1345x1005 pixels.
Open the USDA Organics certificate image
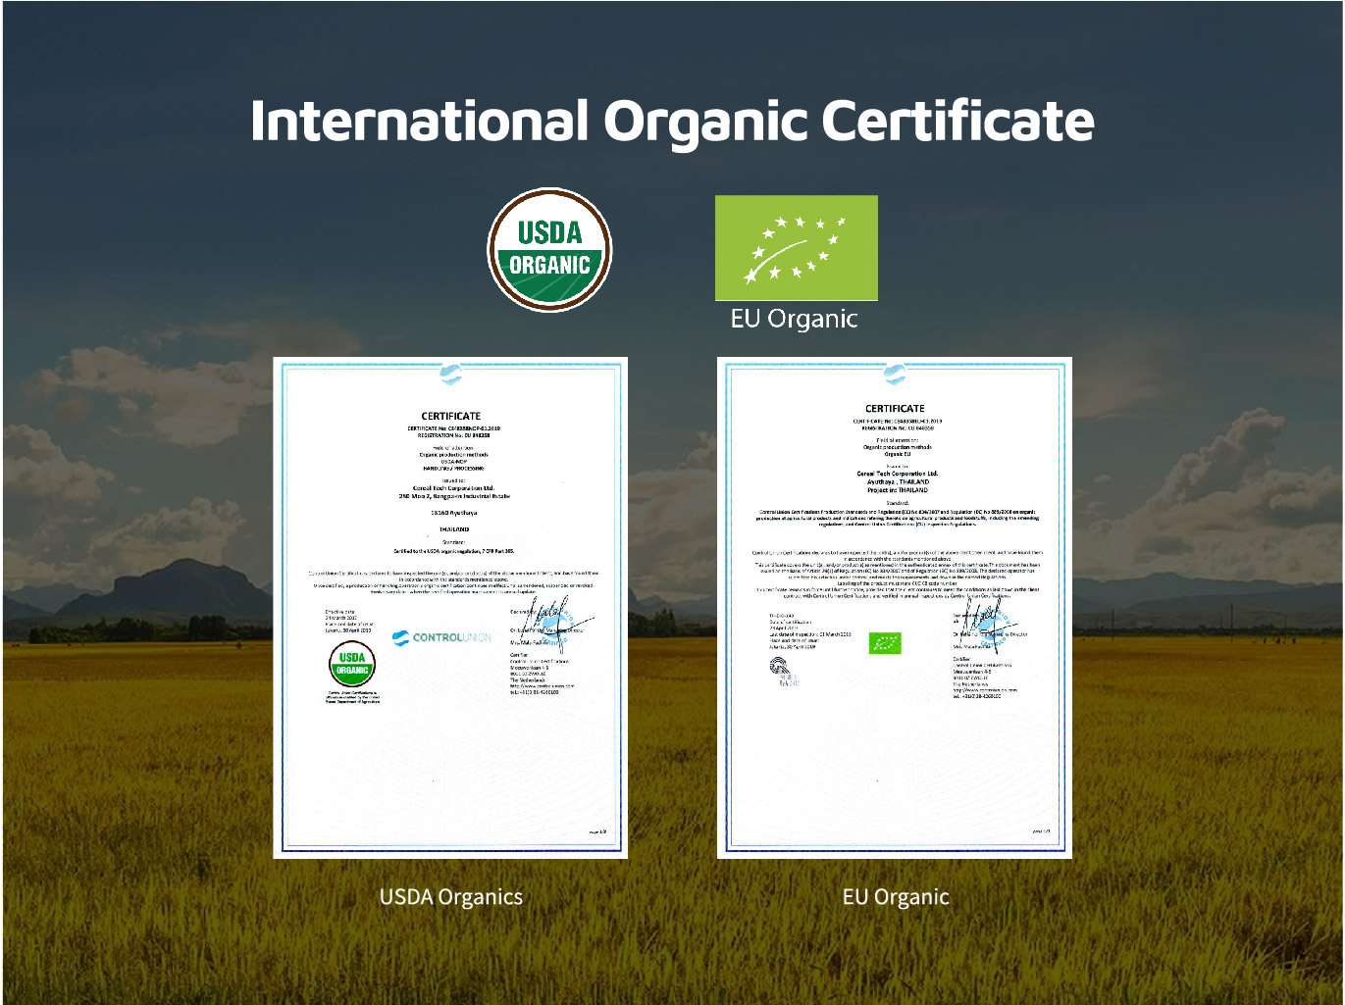click(x=450, y=608)
